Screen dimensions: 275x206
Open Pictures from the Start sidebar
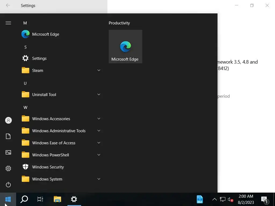click(x=8, y=152)
